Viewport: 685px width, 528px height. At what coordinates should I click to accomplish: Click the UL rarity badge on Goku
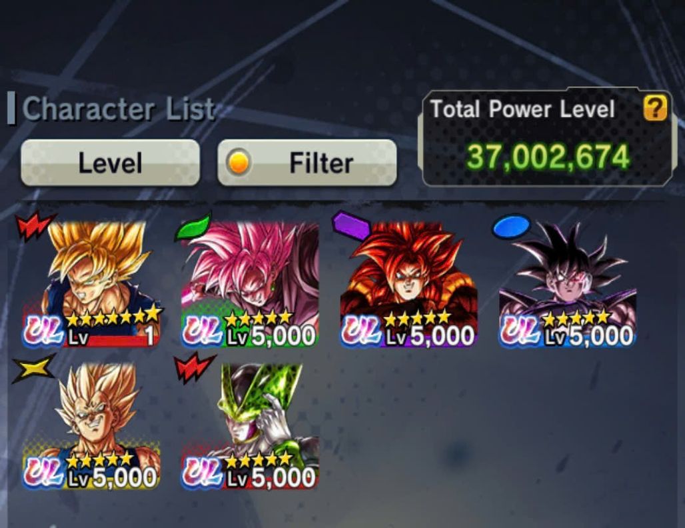(44, 331)
